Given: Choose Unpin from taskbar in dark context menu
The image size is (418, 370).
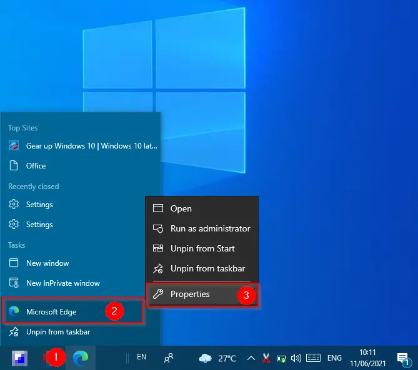Looking at the screenshot, I should [x=202, y=268].
